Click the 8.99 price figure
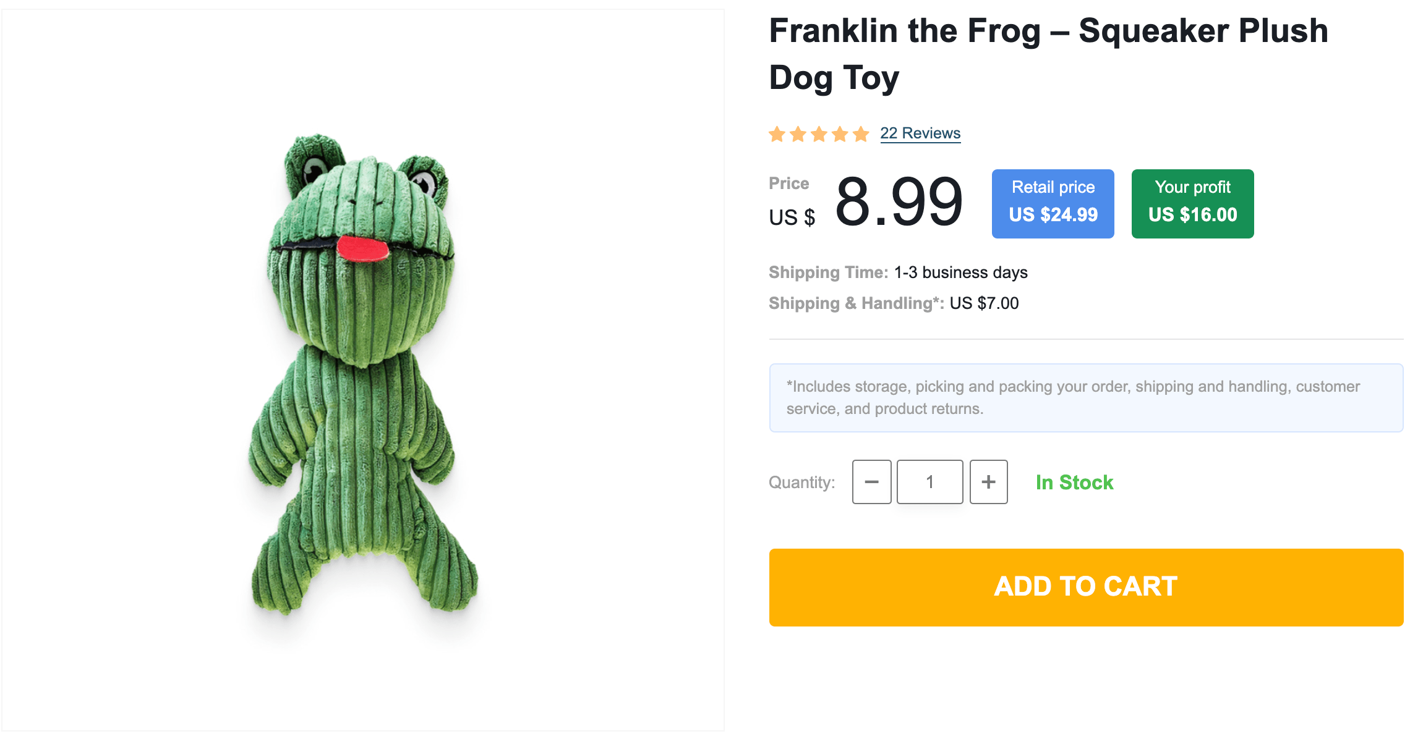Screen dimensions: 1410x734 coord(899,202)
